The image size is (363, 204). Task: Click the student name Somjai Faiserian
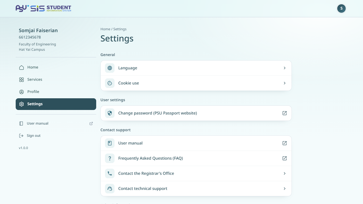tap(38, 31)
